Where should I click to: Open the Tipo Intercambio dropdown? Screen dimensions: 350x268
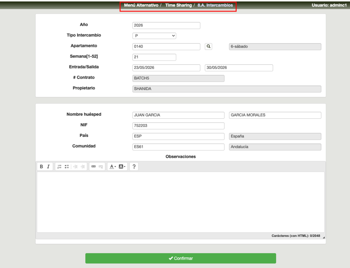pos(154,36)
